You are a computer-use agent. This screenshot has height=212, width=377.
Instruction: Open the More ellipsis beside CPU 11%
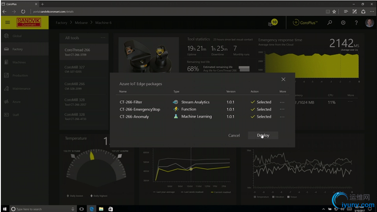[350, 102]
